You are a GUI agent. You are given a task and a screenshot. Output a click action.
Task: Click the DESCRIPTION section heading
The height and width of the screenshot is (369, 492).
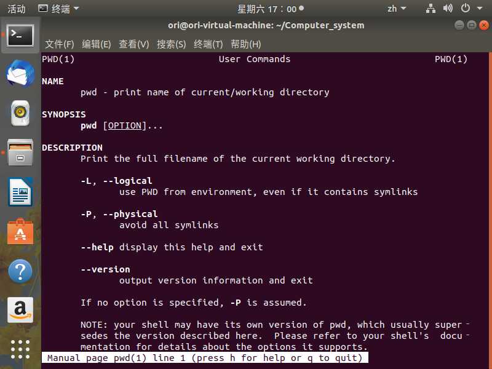[72, 148]
